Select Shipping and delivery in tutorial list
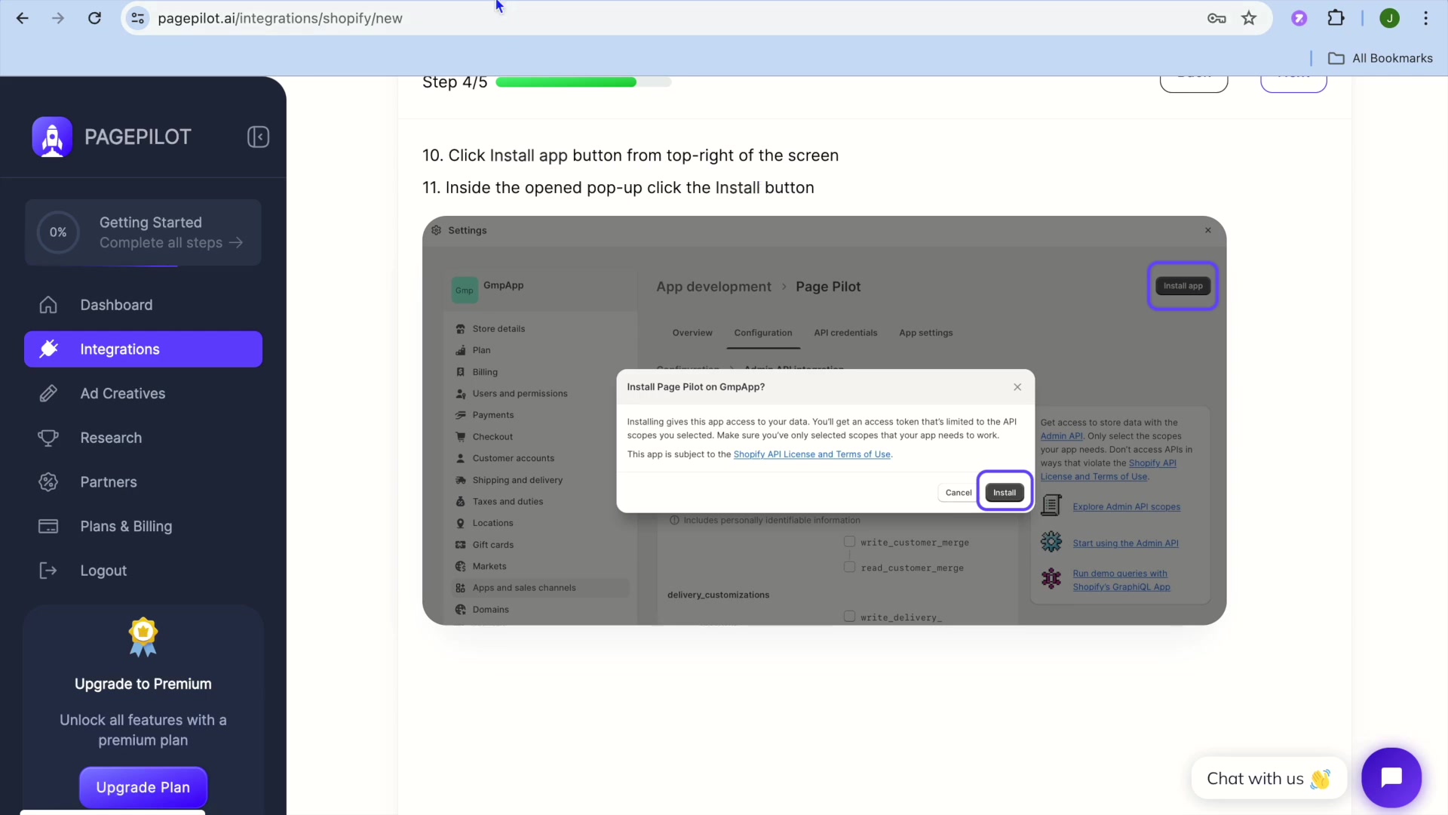Image resolution: width=1448 pixels, height=815 pixels. pos(517,480)
